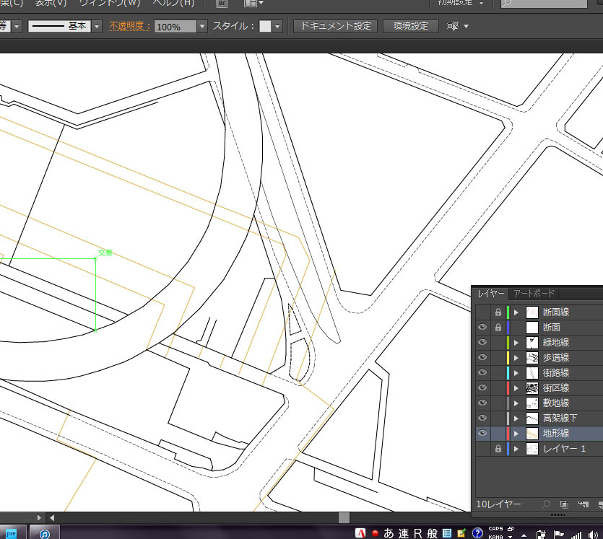The height and width of the screenshot is (539, 603).
Task: Click the 環境設定 button
Action: coord(411,26)
